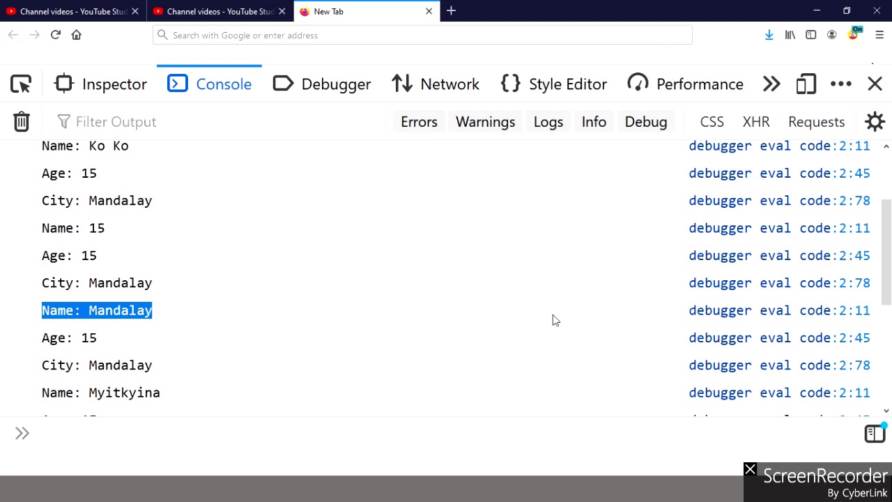The width and height of the screenshot is (892, 502).
Task: Close the New Tab tab
Action: click(x=429, y=11)
